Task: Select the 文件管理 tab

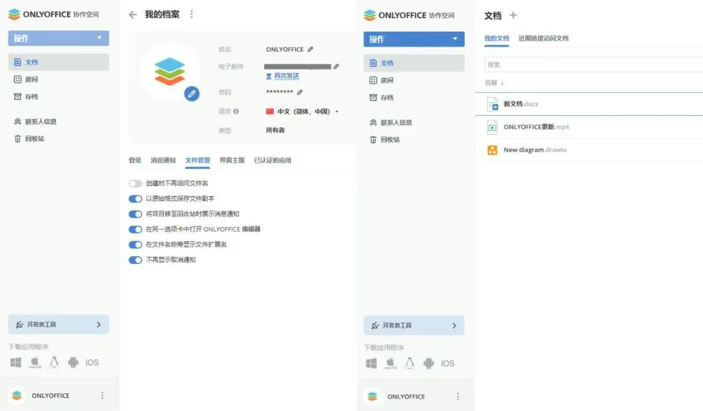Action: tap(198, 160)
